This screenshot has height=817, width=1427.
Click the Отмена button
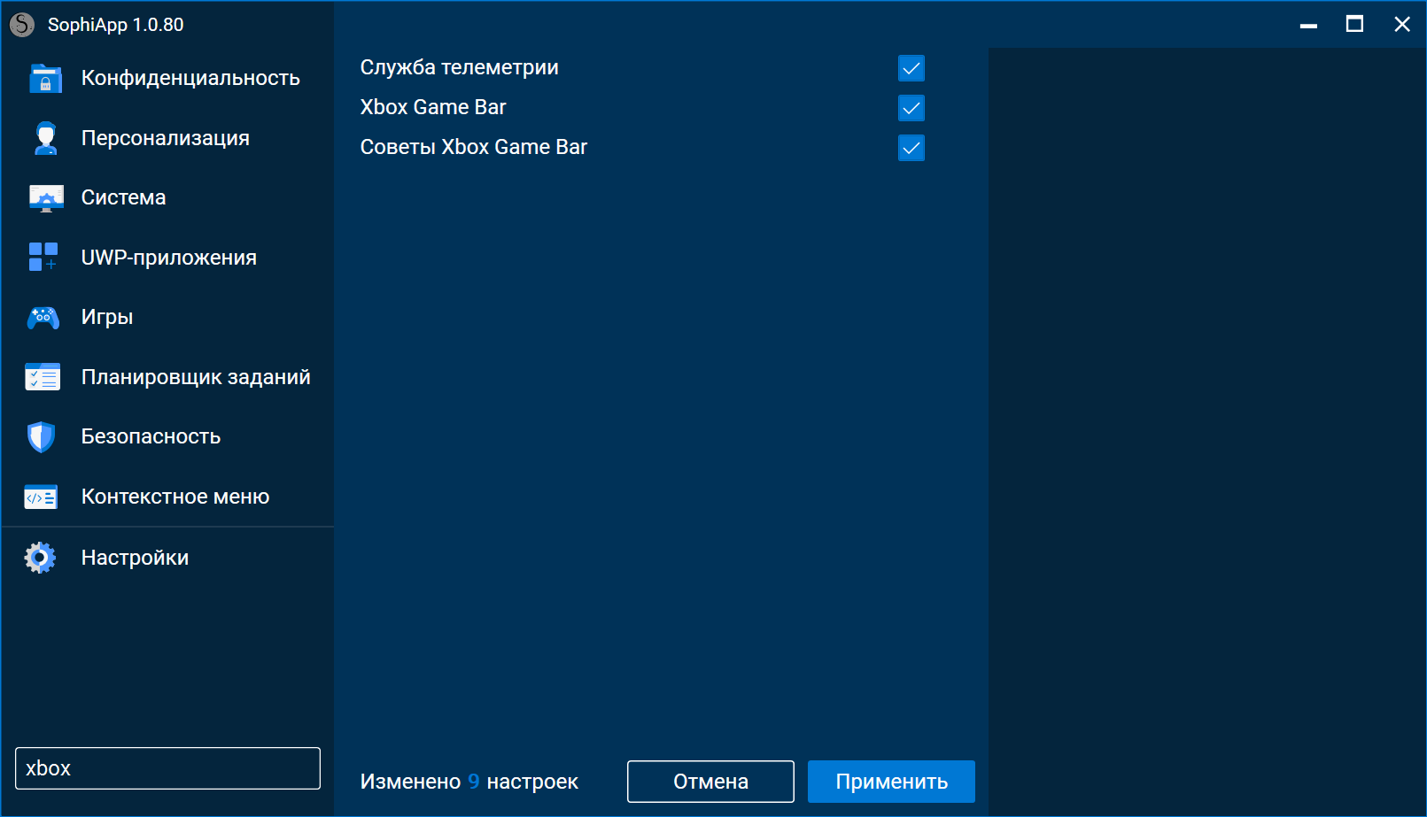(710, 782)
